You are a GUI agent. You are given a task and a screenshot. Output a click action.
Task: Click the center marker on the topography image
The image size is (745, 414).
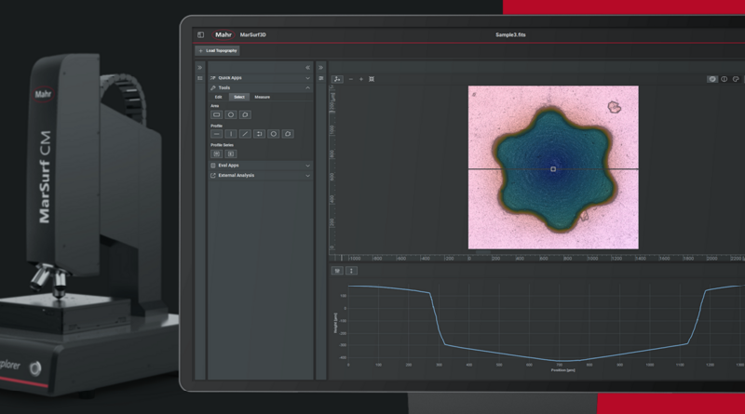pyautogui.click(x=553, y=169)
